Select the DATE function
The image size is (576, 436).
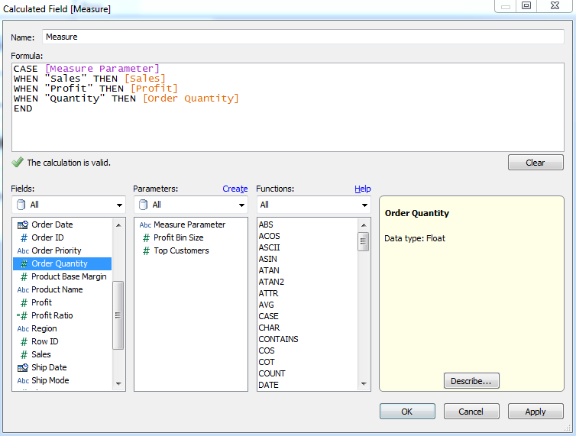[x=269, y=385]
